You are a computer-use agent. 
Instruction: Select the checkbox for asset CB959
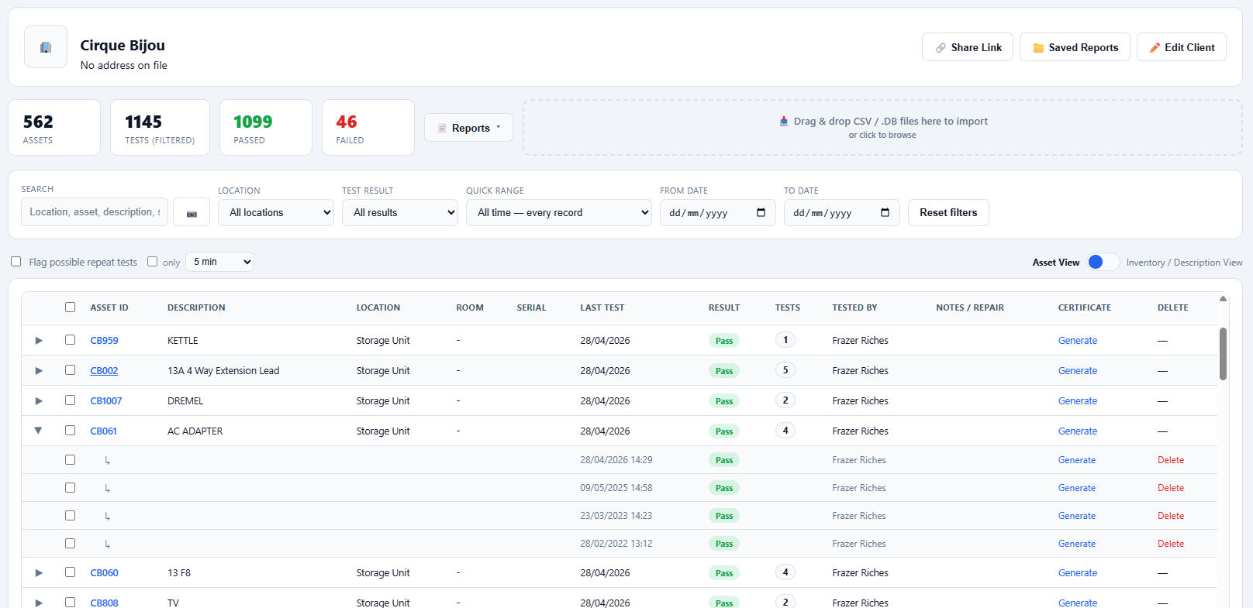71,340
